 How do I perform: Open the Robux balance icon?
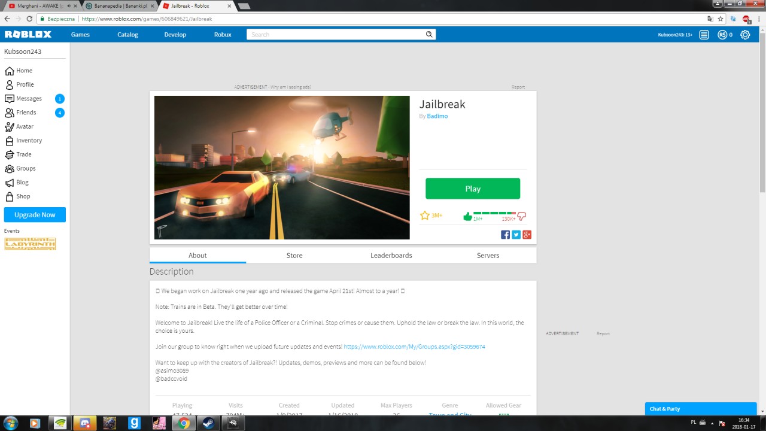722,35
